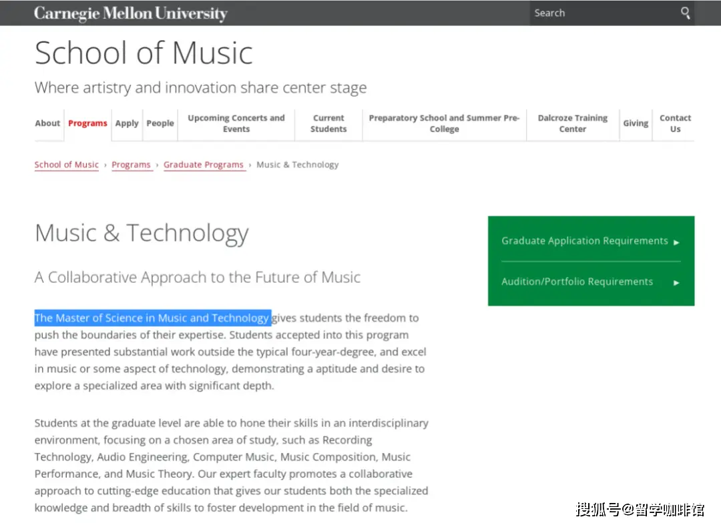This screenshot has height=525, width=721.
Task: Follow the Programs breadcrumb link
Action: coord(131,164)
